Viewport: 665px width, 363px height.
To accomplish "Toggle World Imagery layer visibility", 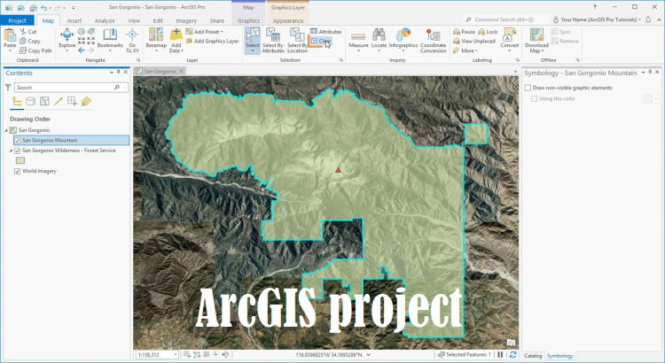I will pyautogui.click(x=18, y=171).
